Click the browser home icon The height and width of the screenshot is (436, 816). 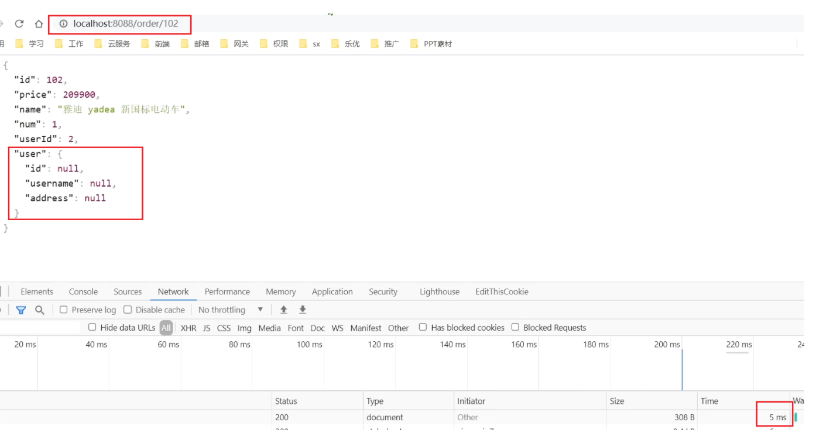pos(39,24)
